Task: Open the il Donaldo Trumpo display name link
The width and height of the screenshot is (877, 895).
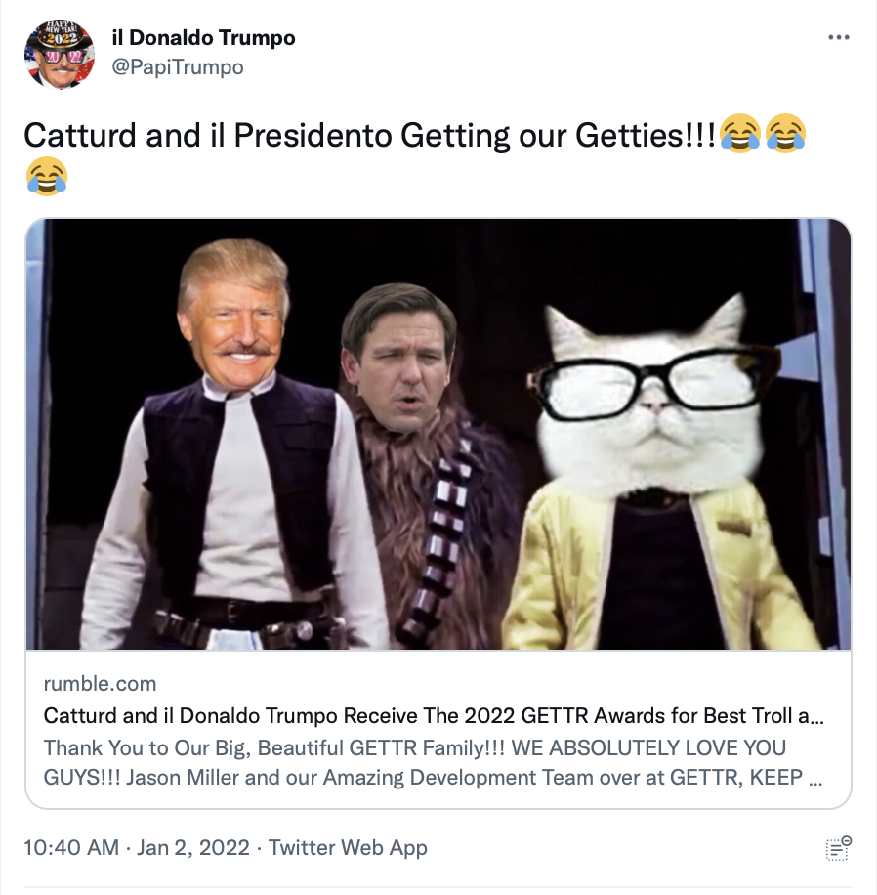Action: pyautogui.click(x=204, y=38)
